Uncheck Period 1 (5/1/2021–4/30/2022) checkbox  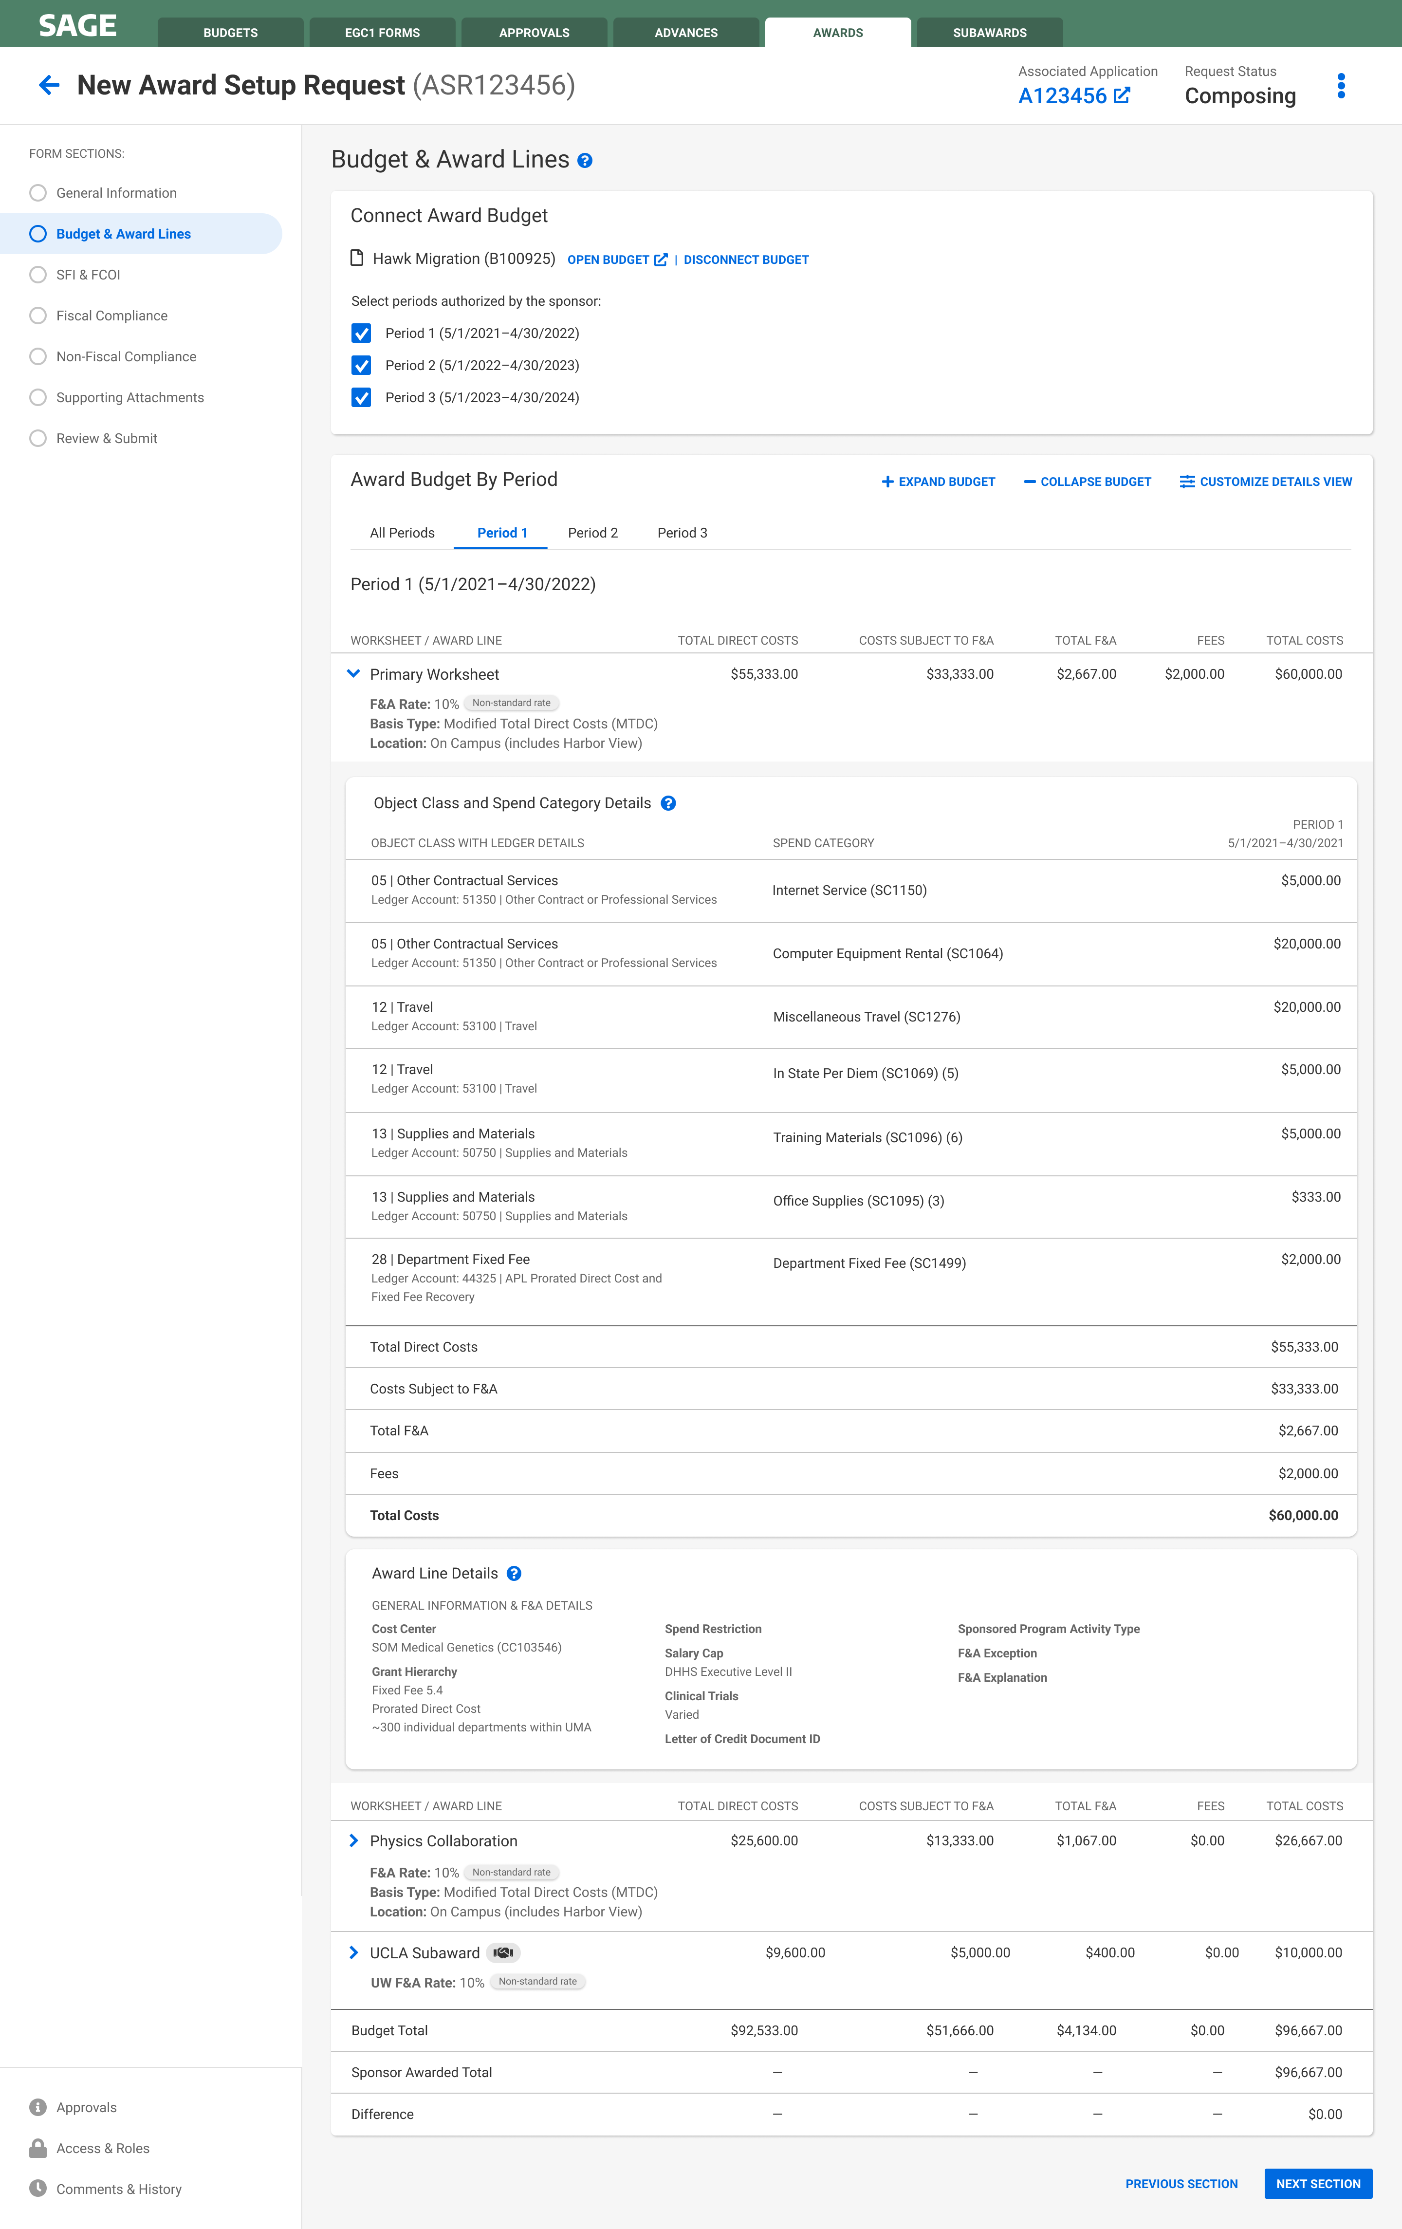(362, 333)
